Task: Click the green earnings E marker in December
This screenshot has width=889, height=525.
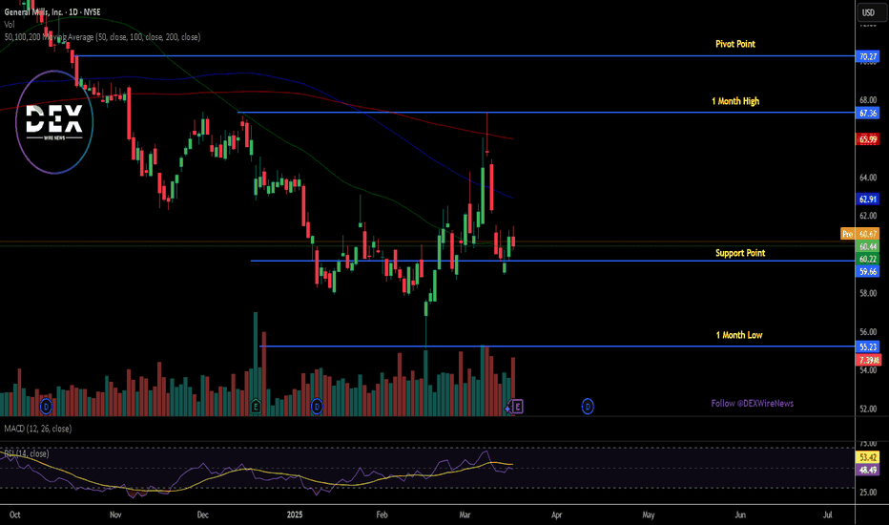Action: tap(256, 407)
